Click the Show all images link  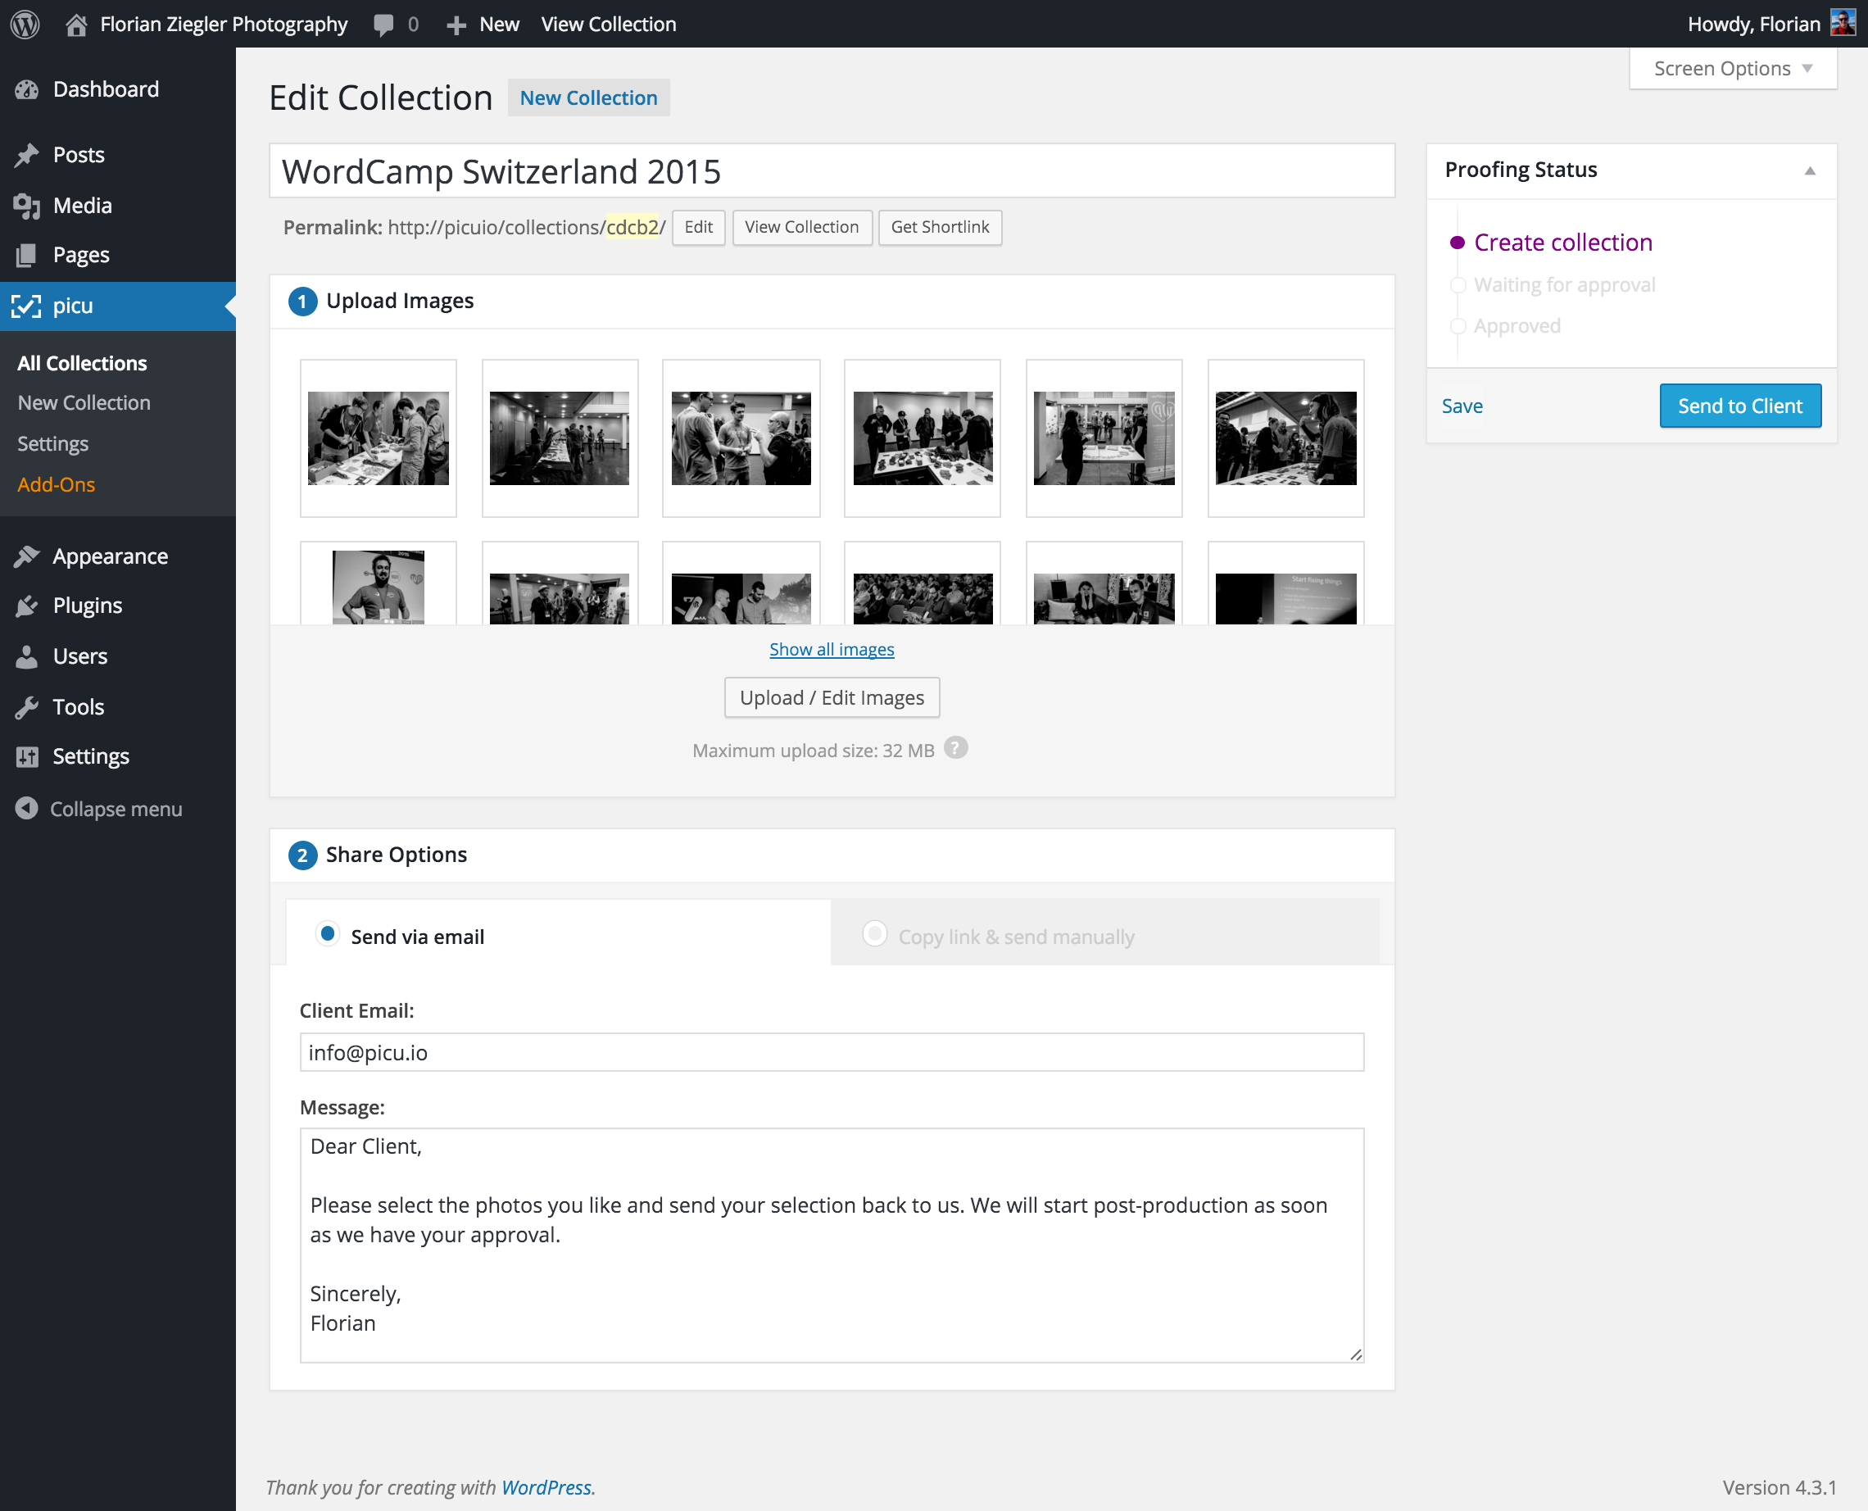[831, 649]
